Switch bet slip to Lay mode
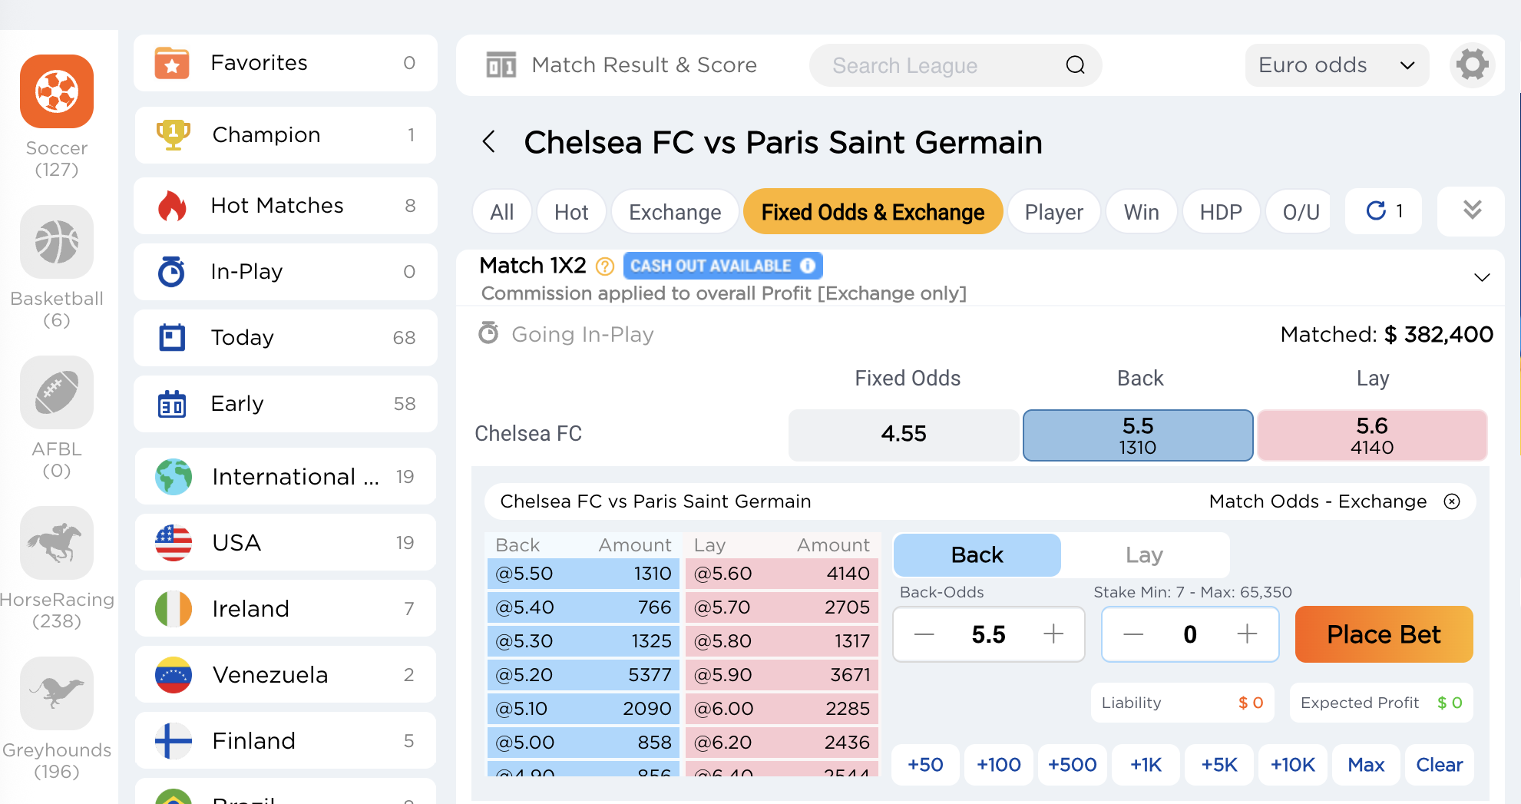The width and height of the screenshot is (1521, 804). click(1144, 555)
